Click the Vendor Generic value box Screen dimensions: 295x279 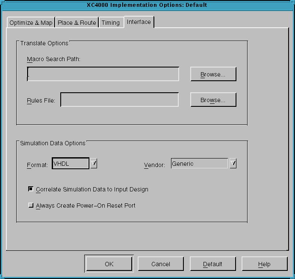(x=199, y=163)
